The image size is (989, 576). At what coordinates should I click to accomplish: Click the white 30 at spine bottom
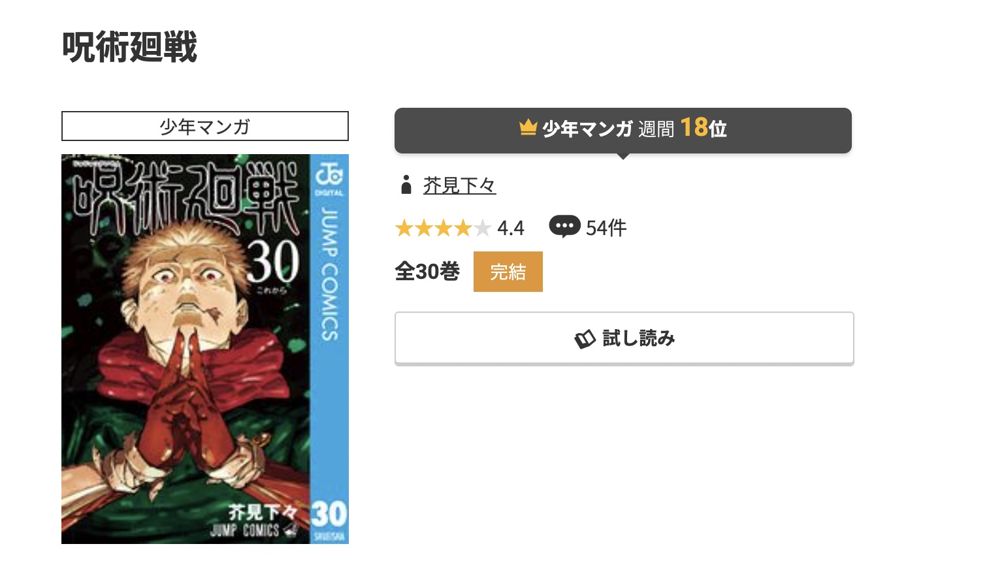point(329,514)
